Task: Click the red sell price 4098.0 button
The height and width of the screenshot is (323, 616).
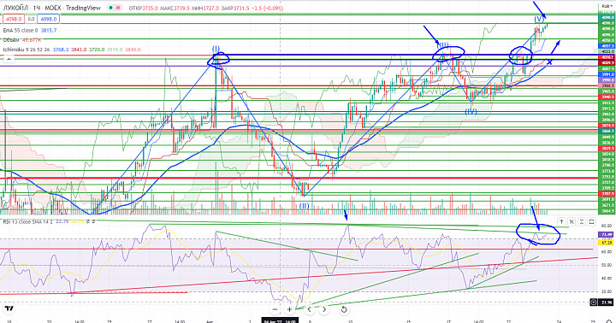Action: (x=14, y=19)
